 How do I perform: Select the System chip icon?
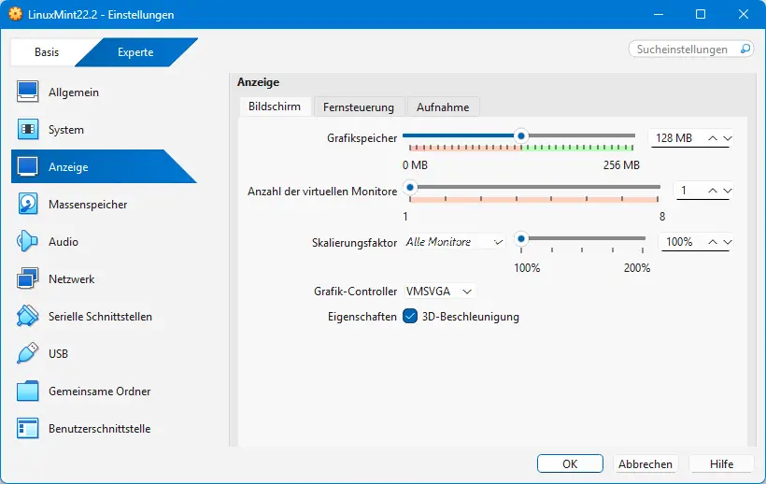(x=28, y=130)
